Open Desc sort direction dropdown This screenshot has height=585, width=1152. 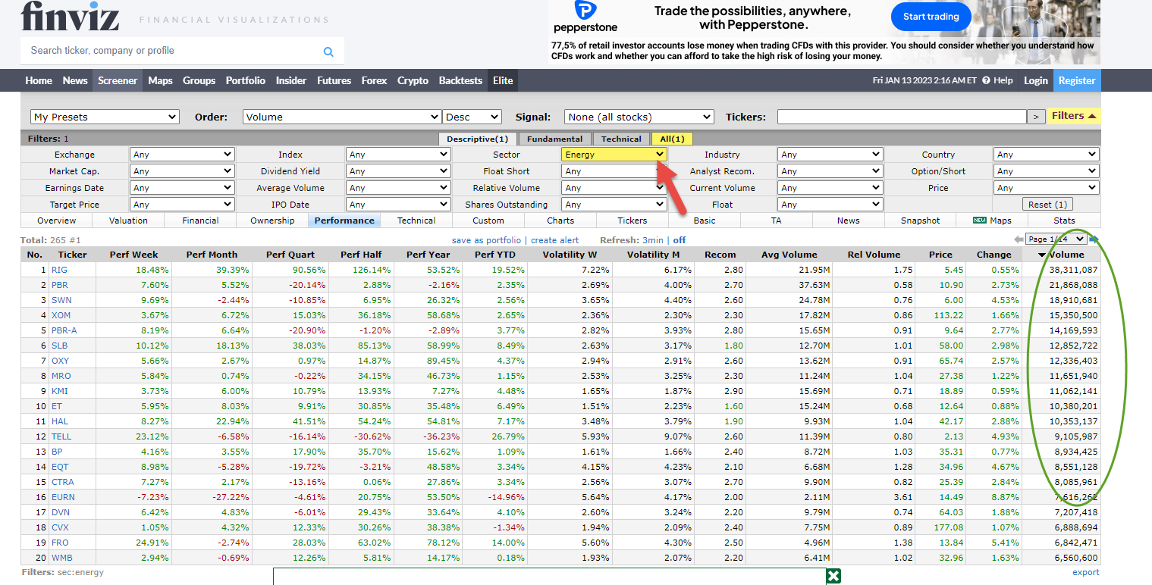tap(472, 117)
